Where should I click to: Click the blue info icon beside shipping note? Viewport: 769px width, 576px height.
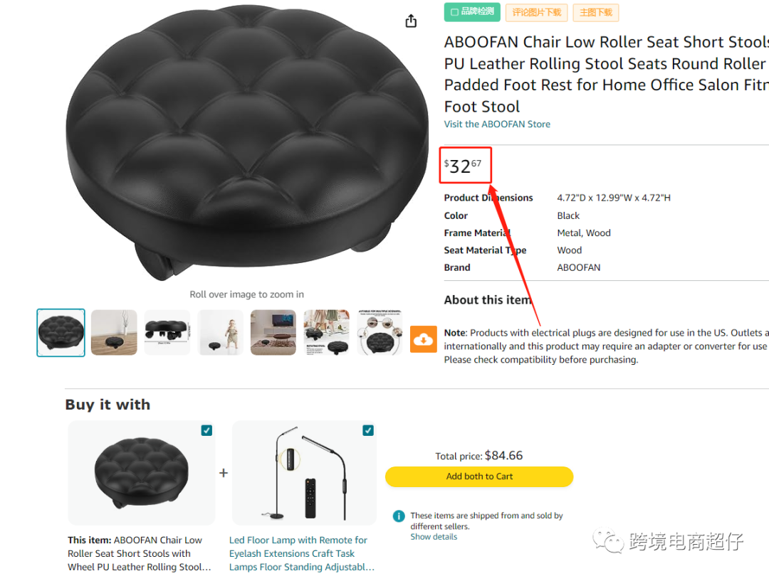click(x=399, y=516)
